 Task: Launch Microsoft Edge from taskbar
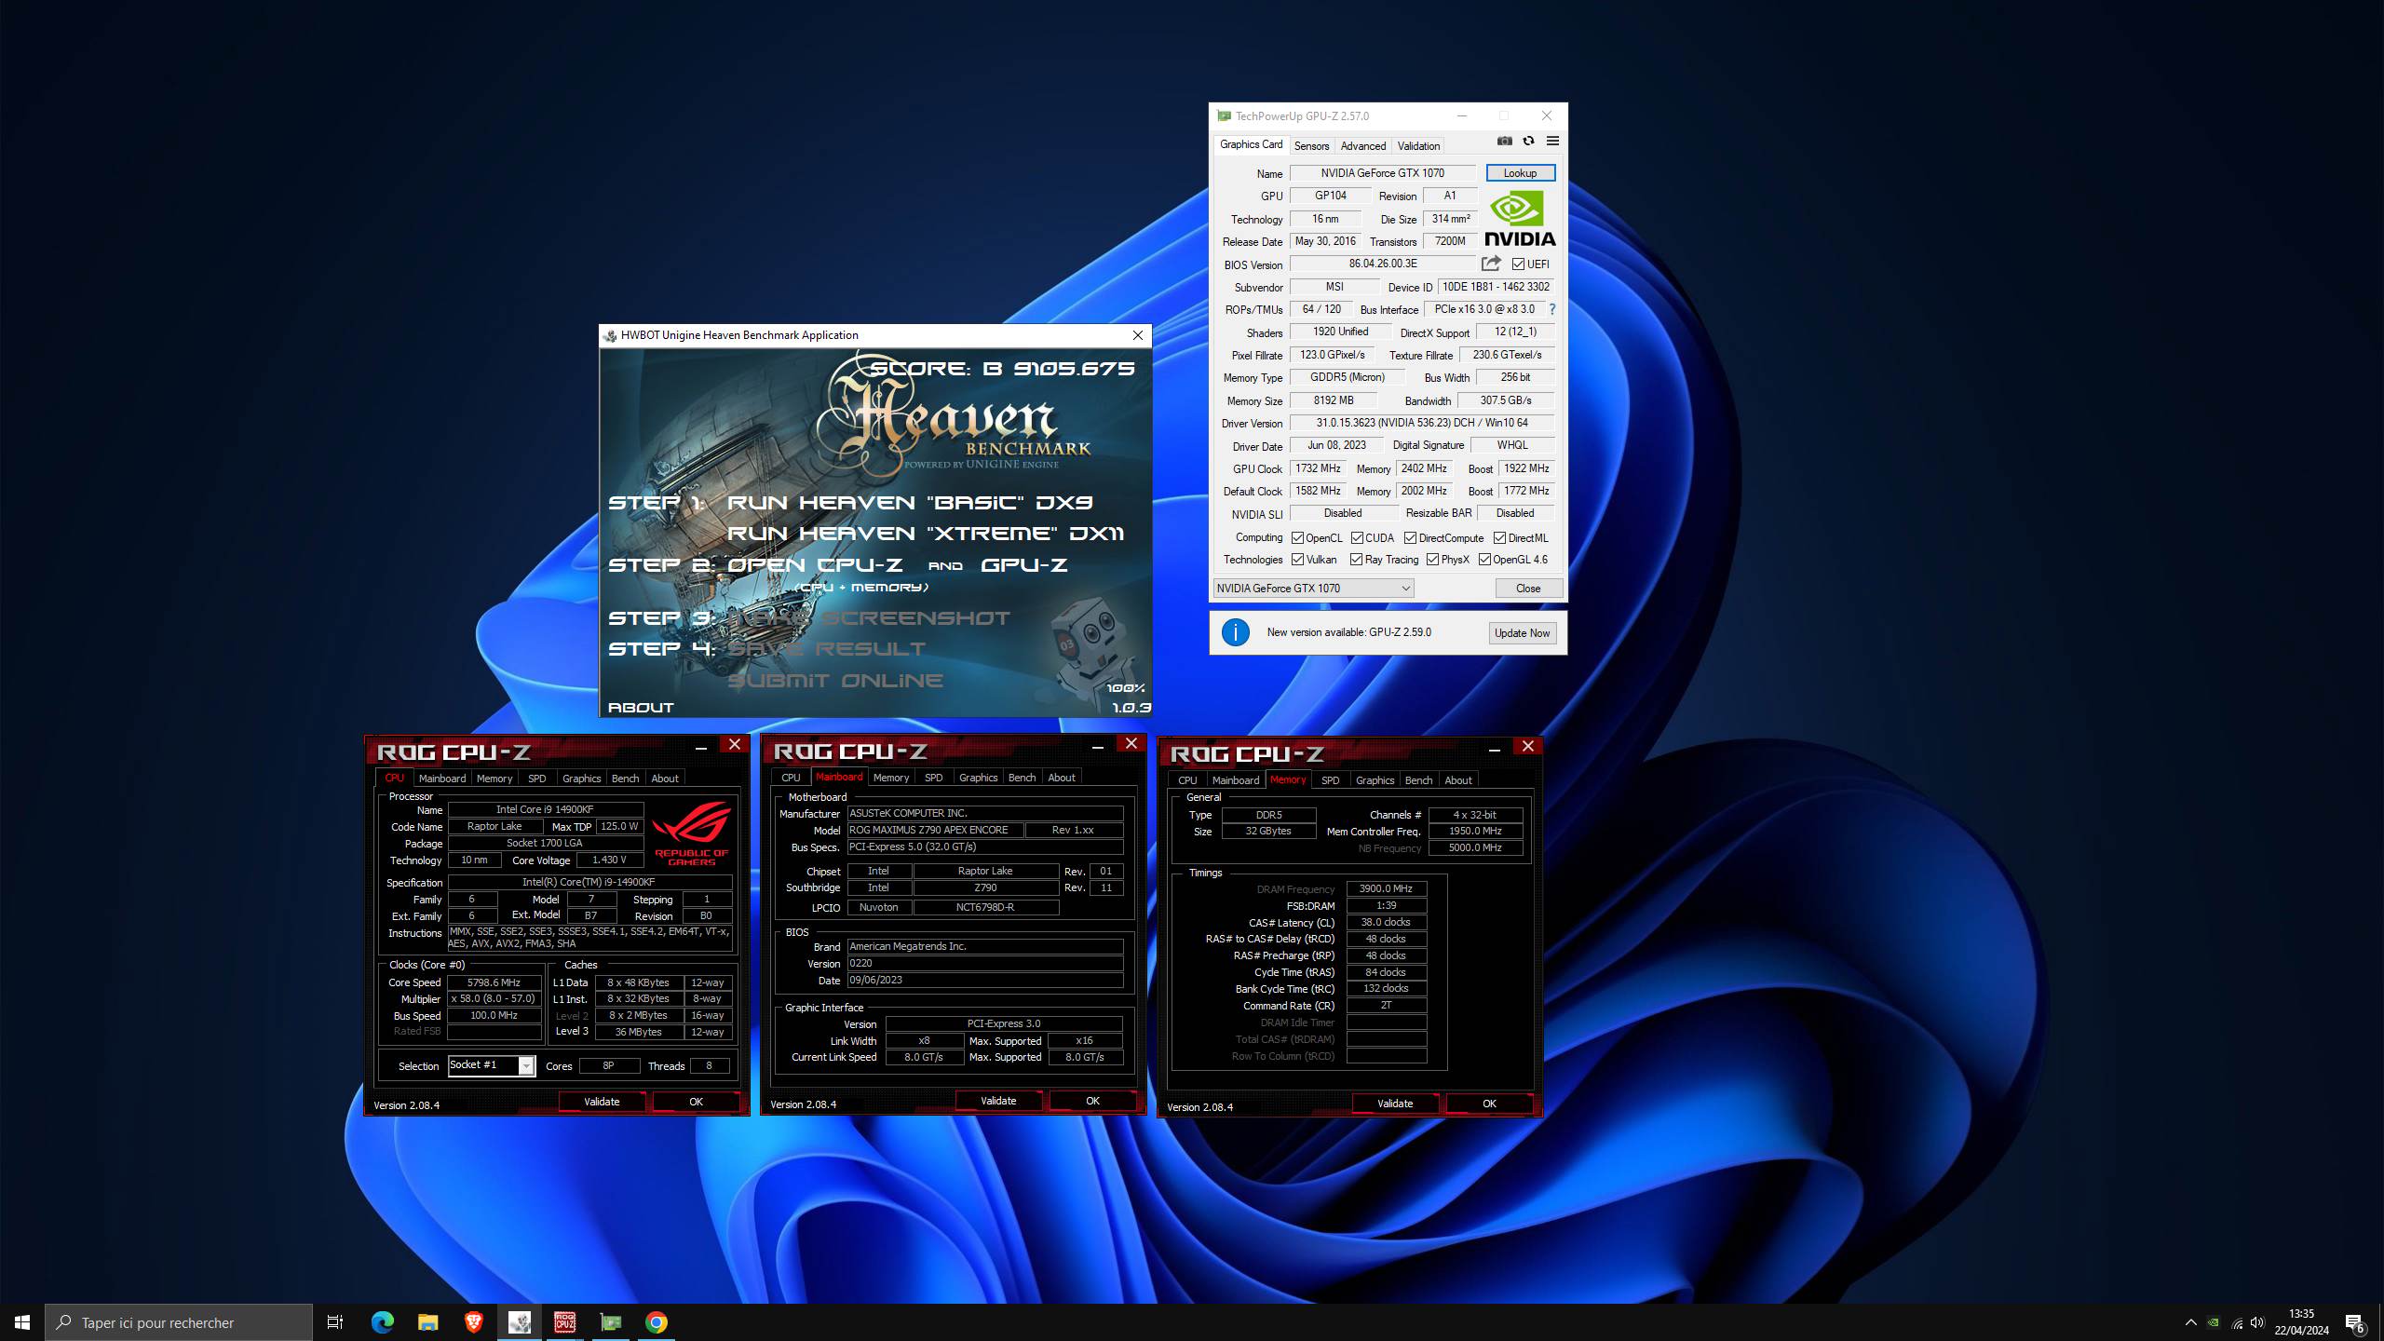click(x=383, y=1322)
